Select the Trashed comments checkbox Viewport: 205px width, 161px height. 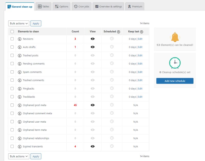pyautogui.click(x=12, y=80)
